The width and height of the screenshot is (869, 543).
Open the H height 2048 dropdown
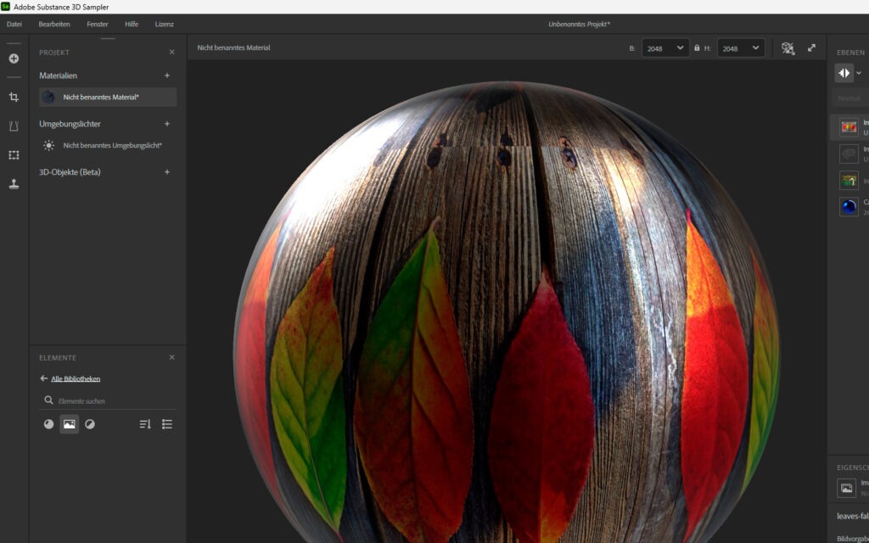tap(741, 48)
